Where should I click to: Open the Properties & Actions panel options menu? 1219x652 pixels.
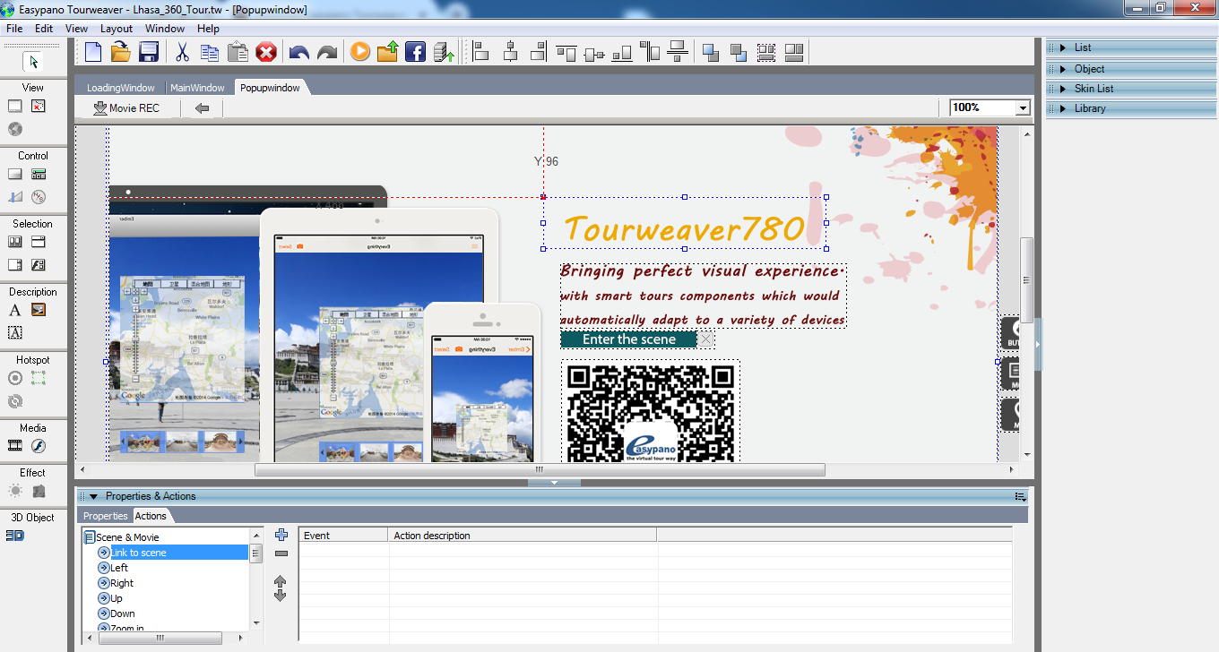(x=1020, y=496)
